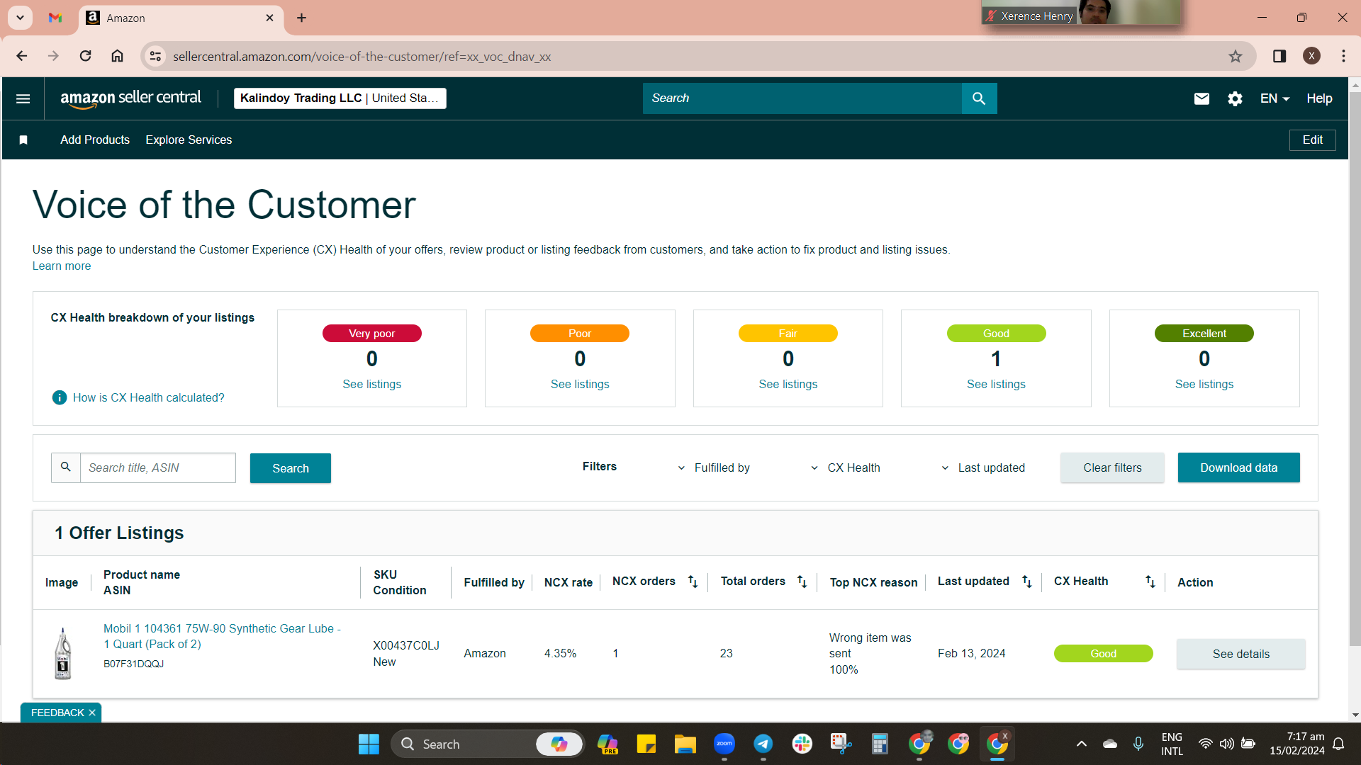Click the Search button next to title/ASIN field

click(291, 468)
